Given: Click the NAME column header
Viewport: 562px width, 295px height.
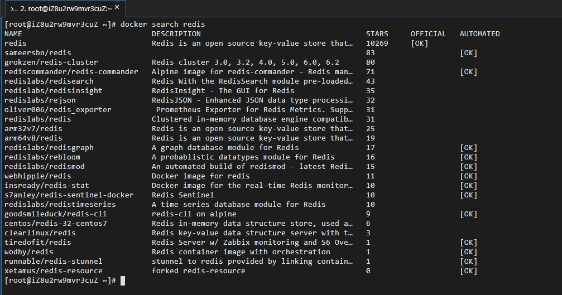Looking at the screenshot, I should click(13, 34).
